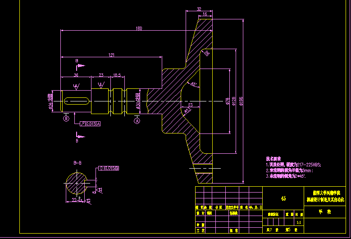Click the "机械设计制造及其自动化" text line
This screenshot has height=239, width=351.
pos(325,200)
